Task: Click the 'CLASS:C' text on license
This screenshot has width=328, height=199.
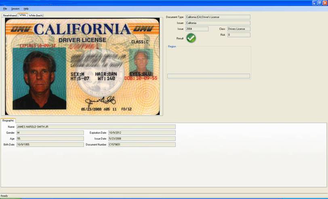Action: (140, 42)
